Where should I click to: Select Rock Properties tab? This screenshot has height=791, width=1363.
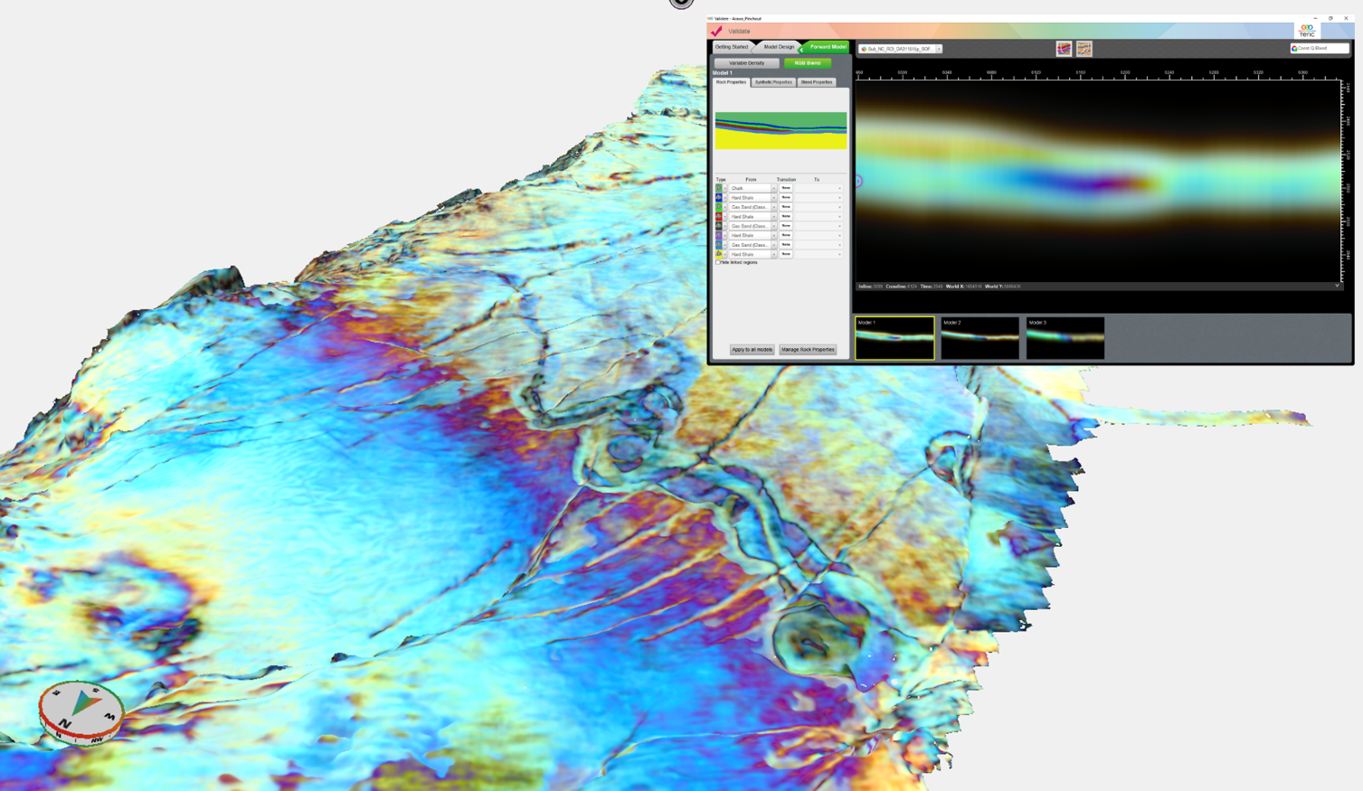(x=732, y=82)
